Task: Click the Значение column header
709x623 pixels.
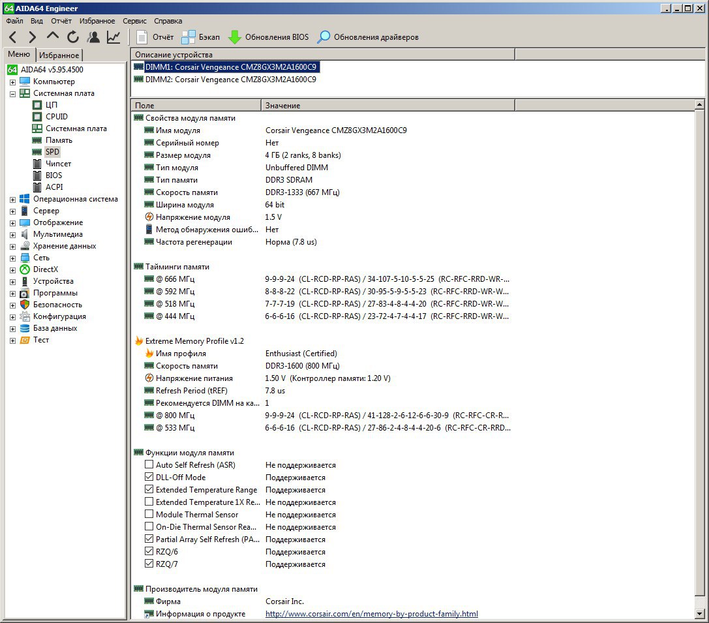Action: click(x=388, y=105)
